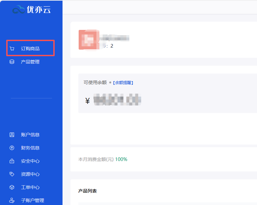257x205 pixels.
Task: Click the profile card icon beside 账户信息
Action: coord(12,135)
